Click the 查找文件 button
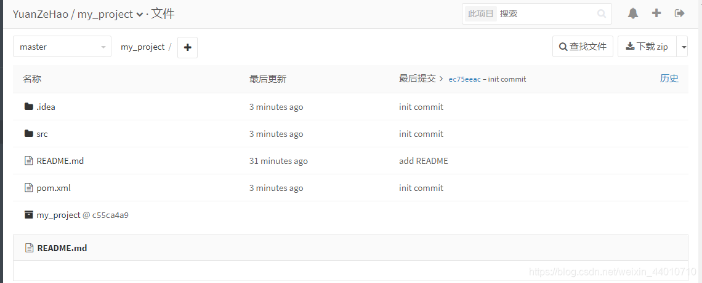The height and width of the screenshot is (283, 702). click(x=583, y=47)
